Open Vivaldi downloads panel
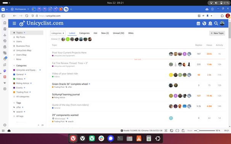 pos(5,35)
